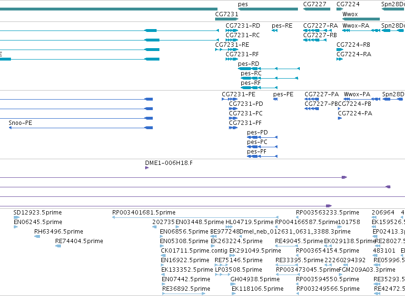Click the CG7224-PB protein feature
This screenshot has height=296, width=405.
pos(339,109)
